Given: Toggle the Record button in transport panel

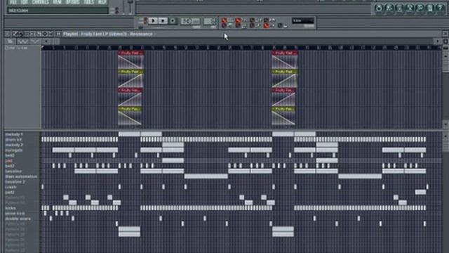Looking at the screenshot, I should point(173,21).
